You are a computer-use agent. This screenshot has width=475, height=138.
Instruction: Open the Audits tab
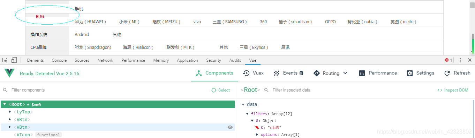click(235, 60)
